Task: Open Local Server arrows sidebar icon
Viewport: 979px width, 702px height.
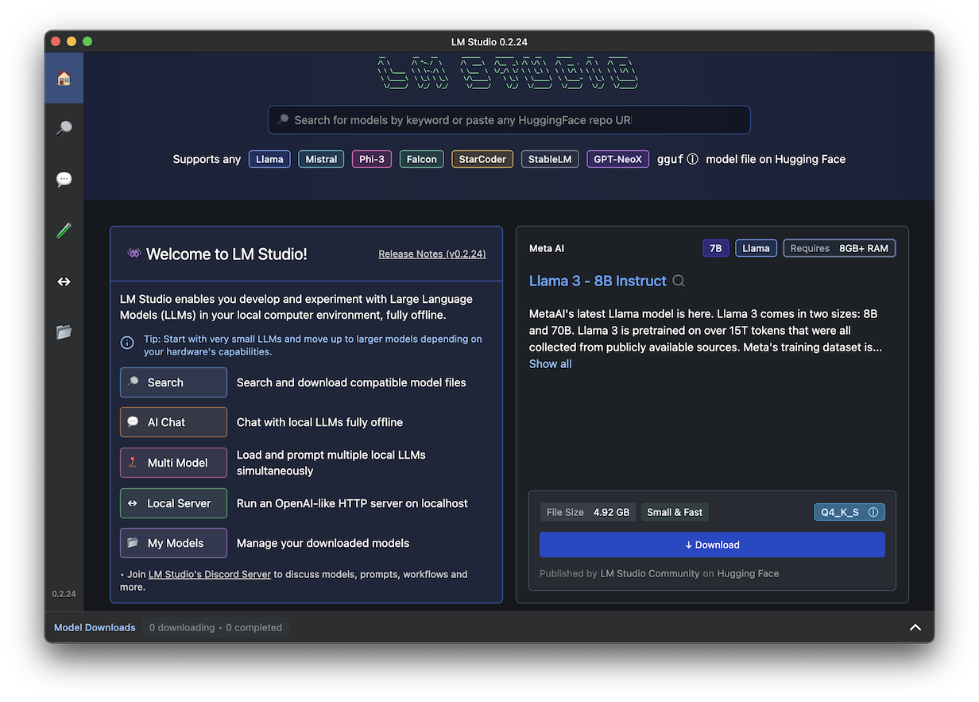Action: [x=64, y=281]
